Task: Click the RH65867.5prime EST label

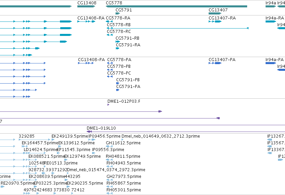Action: coord(124,183)
